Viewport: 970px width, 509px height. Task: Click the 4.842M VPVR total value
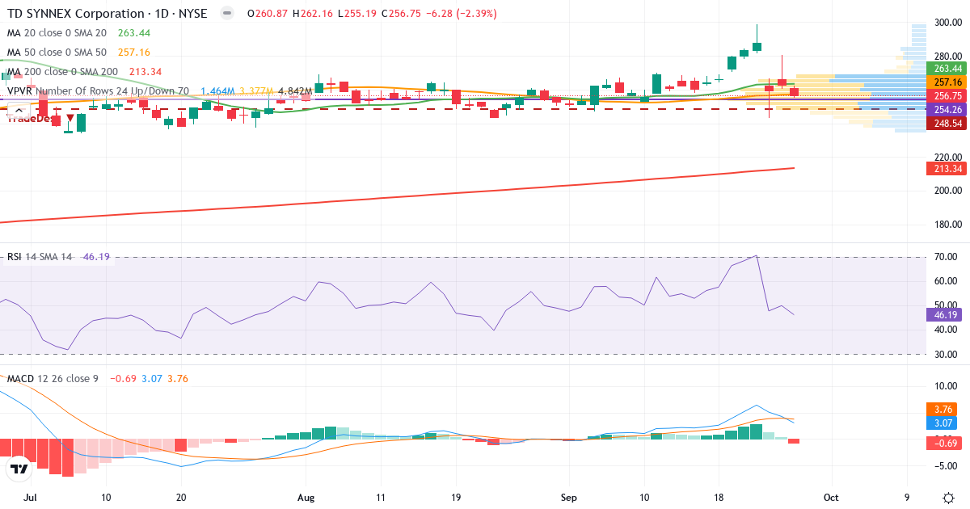pyautogui.click(x=295, y=91)
